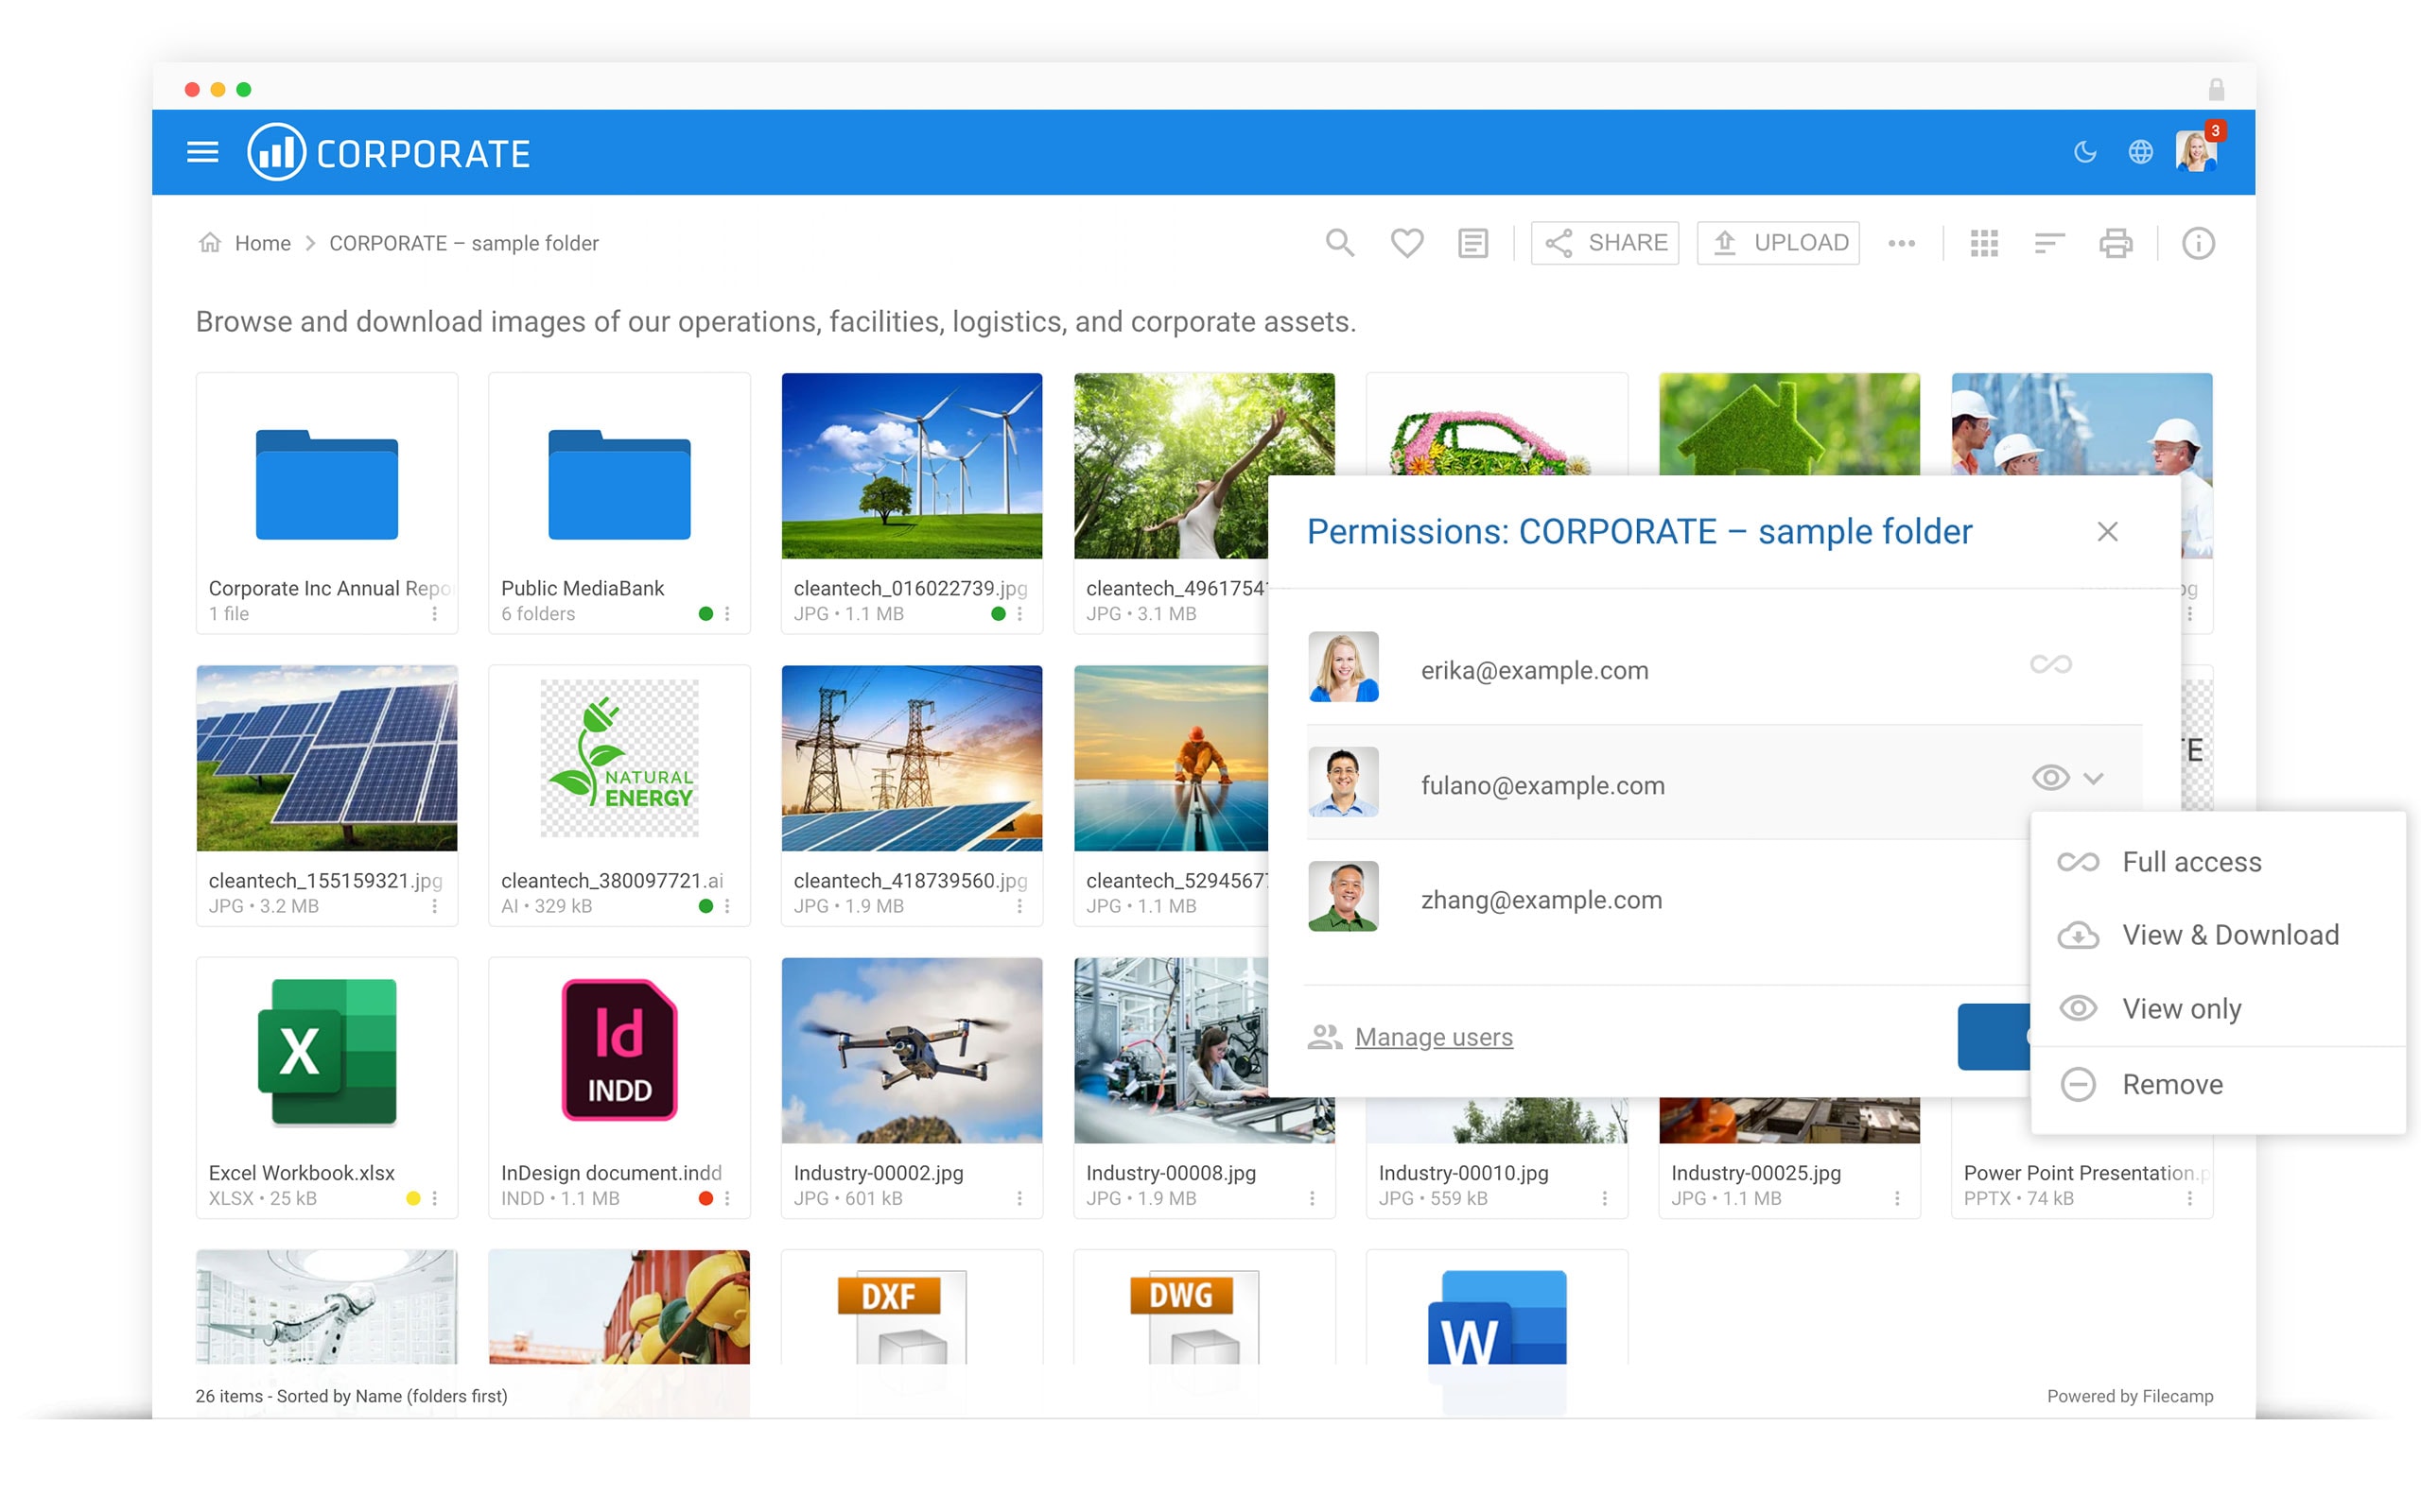Screen dimensions: 2421x1512
Task: Open the comments note icon
Action: [1472, 243]
